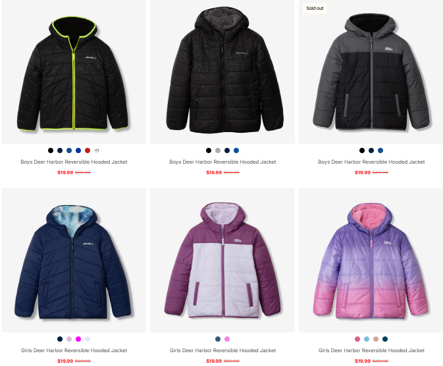Select navy swatch under the navy girls jacket

coord(60,339)
